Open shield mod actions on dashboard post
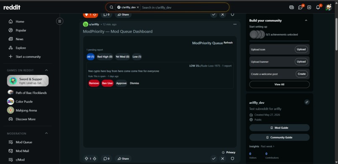The height and width of the screenshot is (164, 338). click(x=232, y=159)
